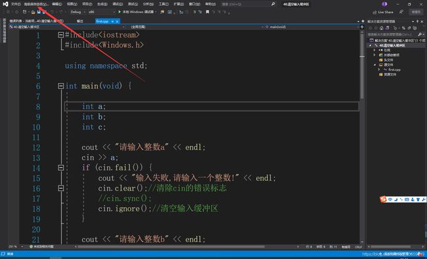
Task: Click 本地 Windows 调试器 run button
Action: (x=137, y=12)
